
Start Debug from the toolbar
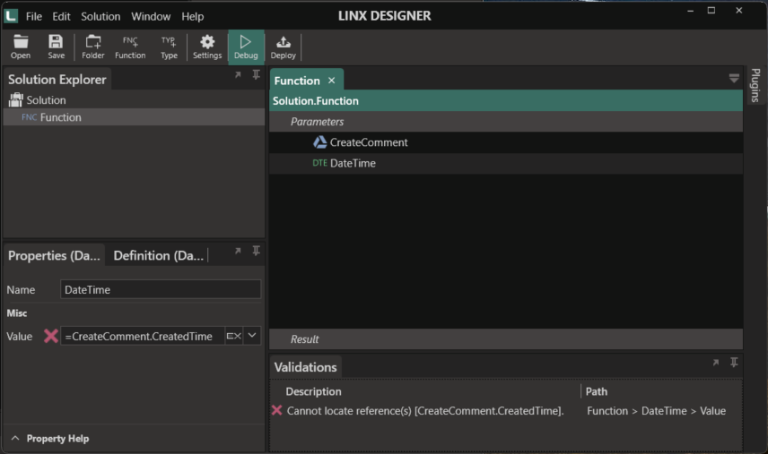246,47
